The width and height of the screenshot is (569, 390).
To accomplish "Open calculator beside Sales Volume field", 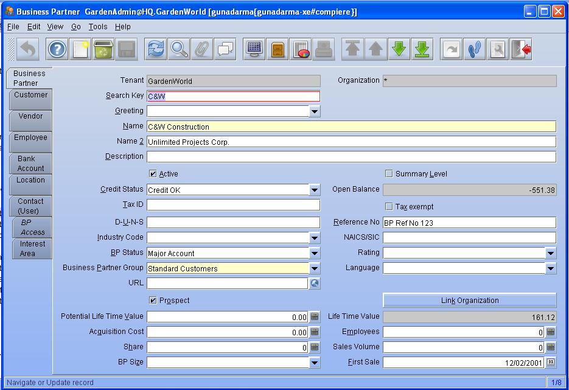I will [551, 347].
